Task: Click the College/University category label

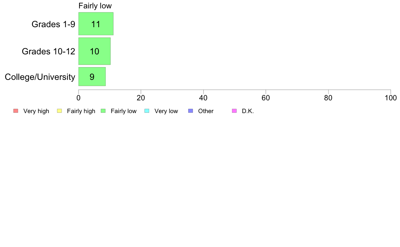Action: click(40, 77)
